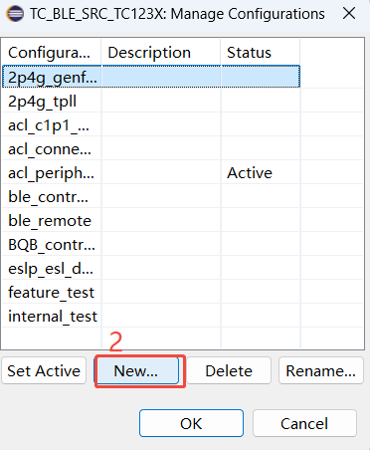Viewport: 370px width, 450px height.
Task: Click the Set Active button
Action: click(x=44, y=370)
